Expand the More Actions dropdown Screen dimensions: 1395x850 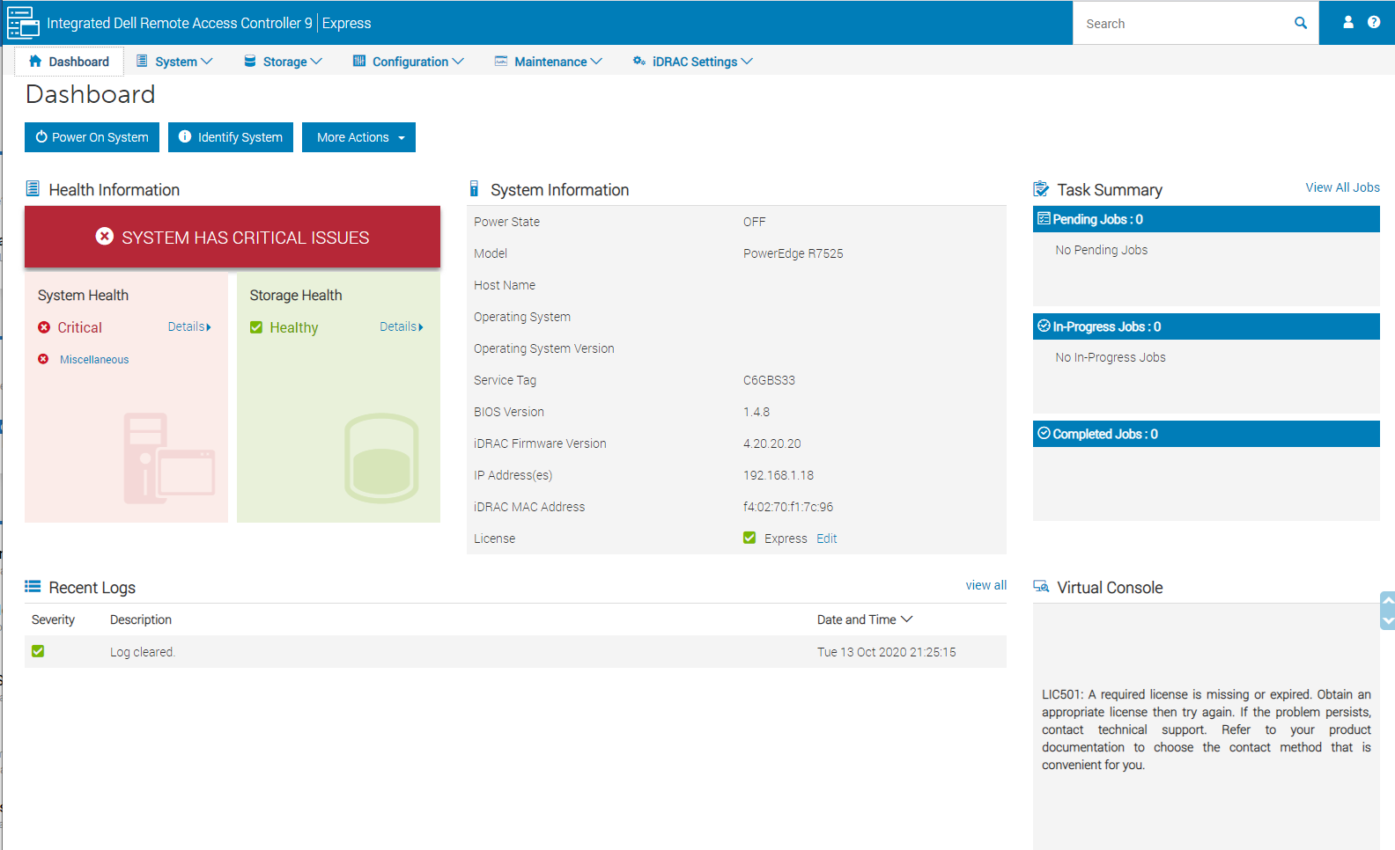[358, 137]
